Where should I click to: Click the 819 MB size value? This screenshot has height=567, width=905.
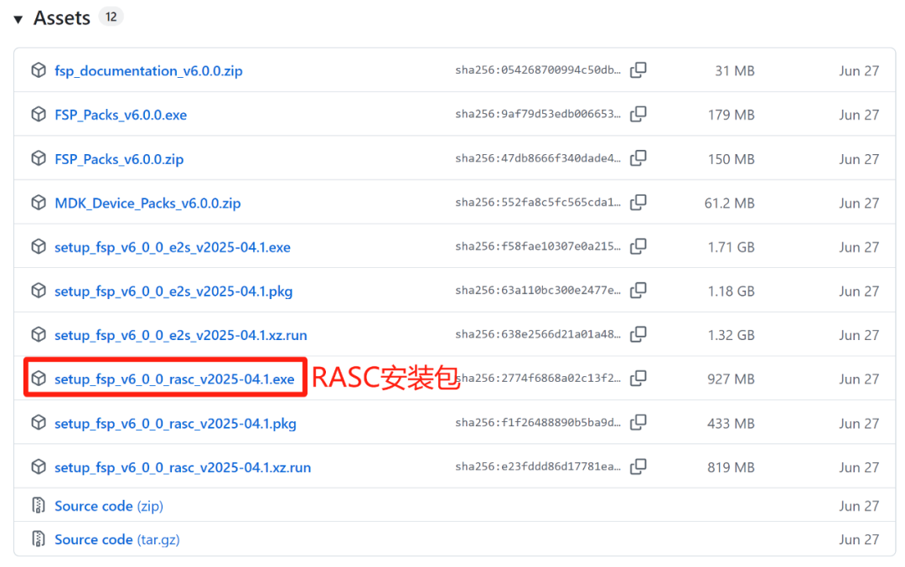coord(732,467)
